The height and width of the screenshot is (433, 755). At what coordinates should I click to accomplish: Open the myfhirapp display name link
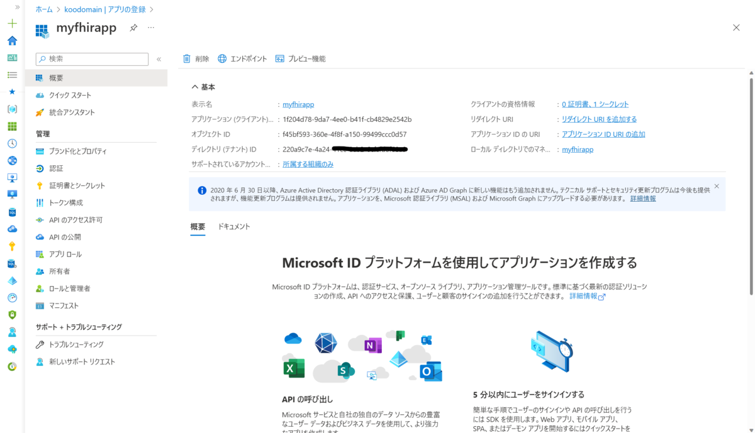pyautogui.click(x=298, y=104)
